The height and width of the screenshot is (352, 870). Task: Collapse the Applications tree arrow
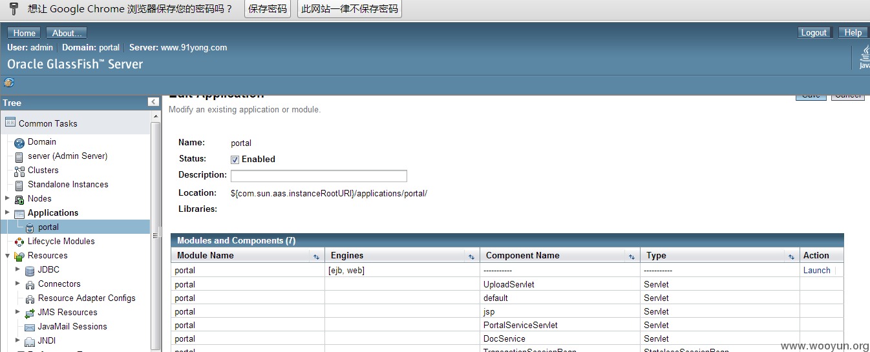(x=7, y=212)
